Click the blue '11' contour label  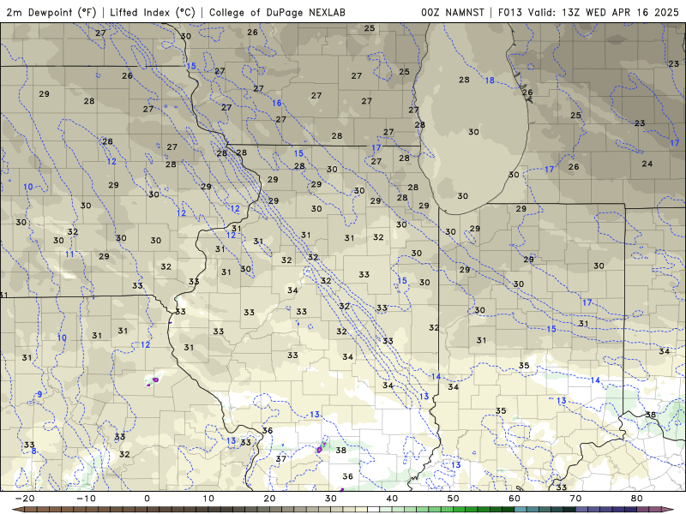pos(69,254)
